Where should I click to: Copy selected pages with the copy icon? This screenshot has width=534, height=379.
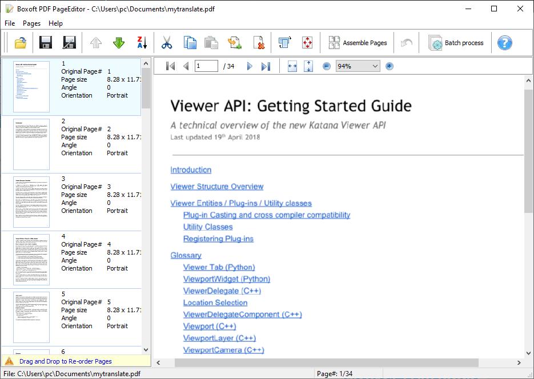coord(190,43)
